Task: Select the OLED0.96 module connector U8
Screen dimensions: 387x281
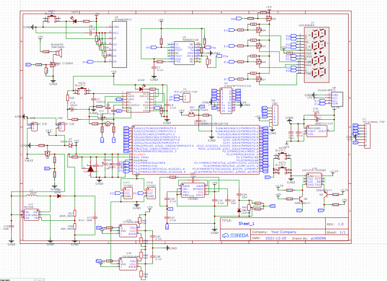Action: (337, 99)
